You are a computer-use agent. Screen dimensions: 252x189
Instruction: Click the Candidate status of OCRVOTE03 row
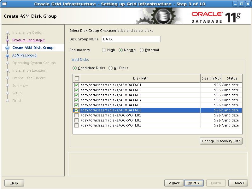230,125
